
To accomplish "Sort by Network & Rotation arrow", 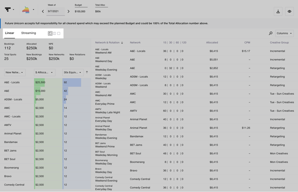I will (x=122, y=43).
